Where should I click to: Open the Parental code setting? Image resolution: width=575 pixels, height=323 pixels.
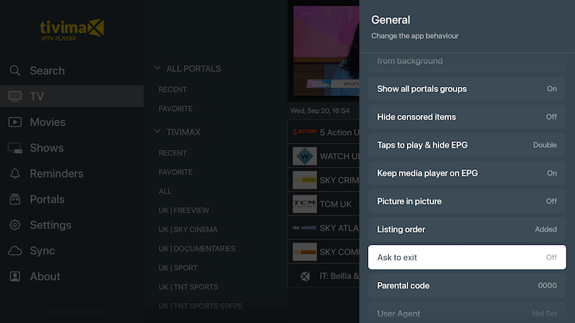pyautogui.click(x=466, y=286)
